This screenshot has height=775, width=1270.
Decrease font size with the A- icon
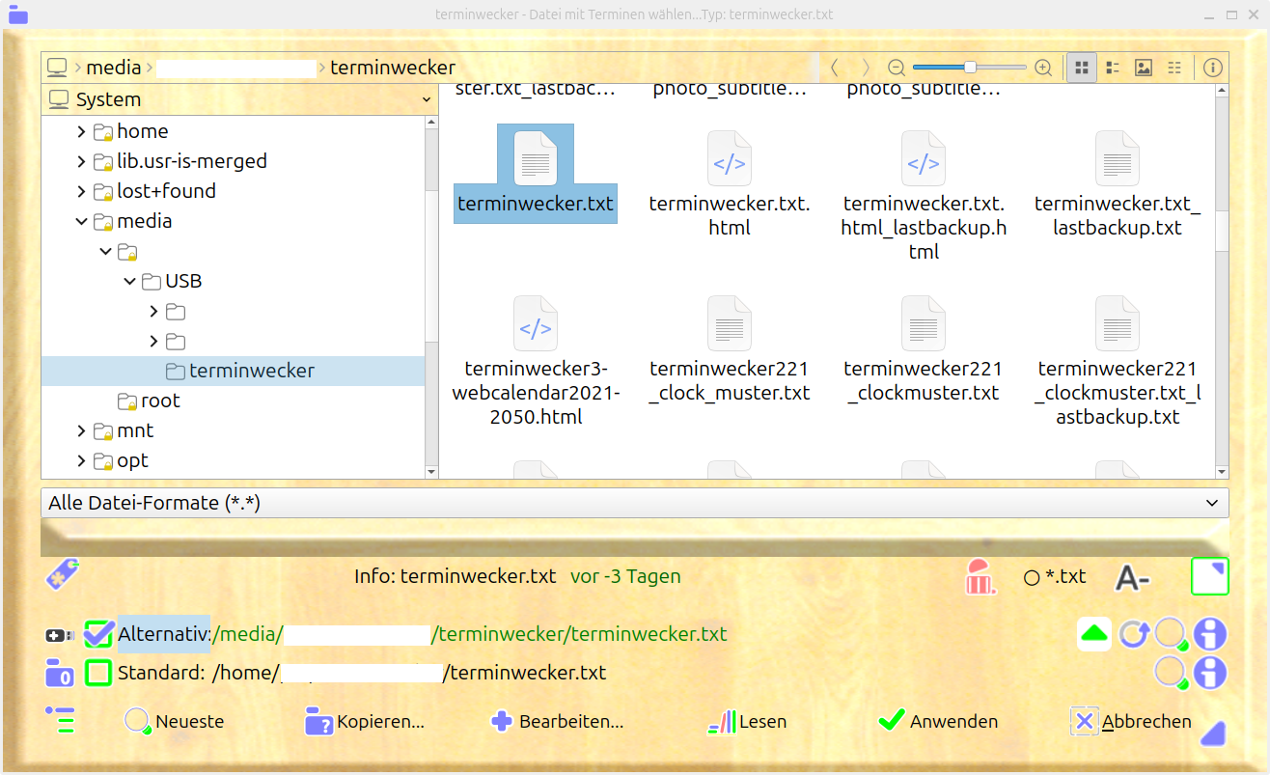[1132, 577]
